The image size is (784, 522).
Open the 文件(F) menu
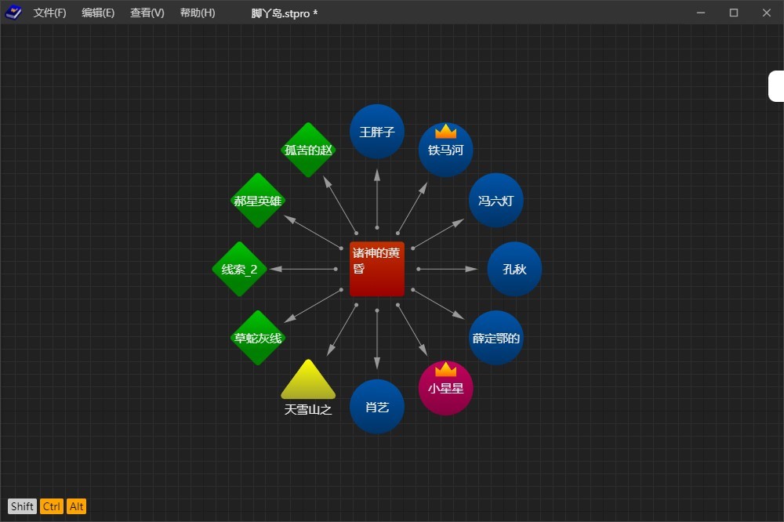pos(49,13)
